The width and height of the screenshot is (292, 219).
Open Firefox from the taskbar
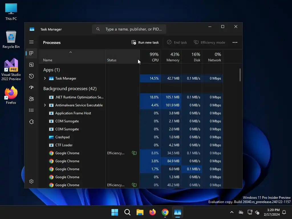pyautogui.click(x=153, y=212)
